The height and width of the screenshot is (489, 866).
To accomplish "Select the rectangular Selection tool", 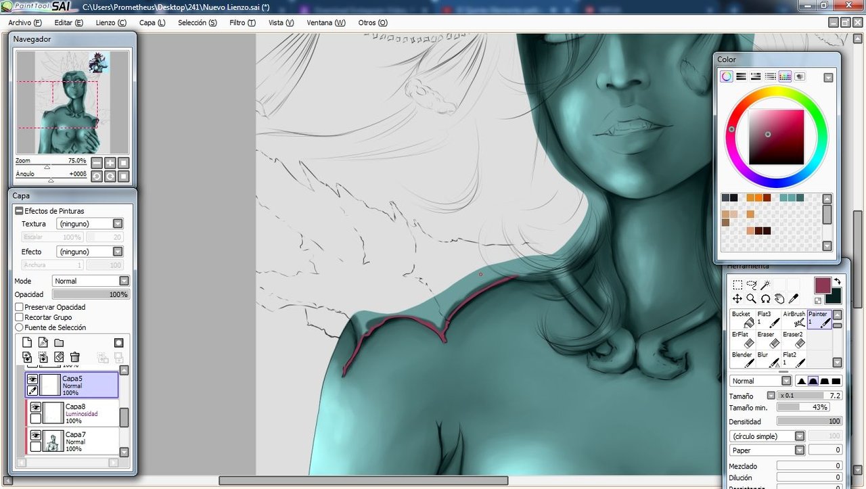I will 737,285.
